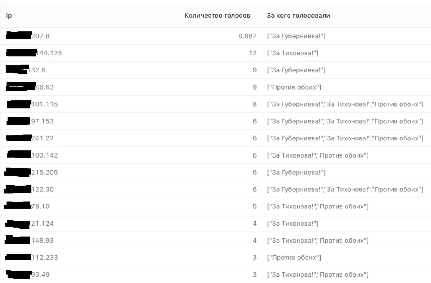Select vote options for IP 97.153
The image size is (431, 283).
click(x=345, y=121)
